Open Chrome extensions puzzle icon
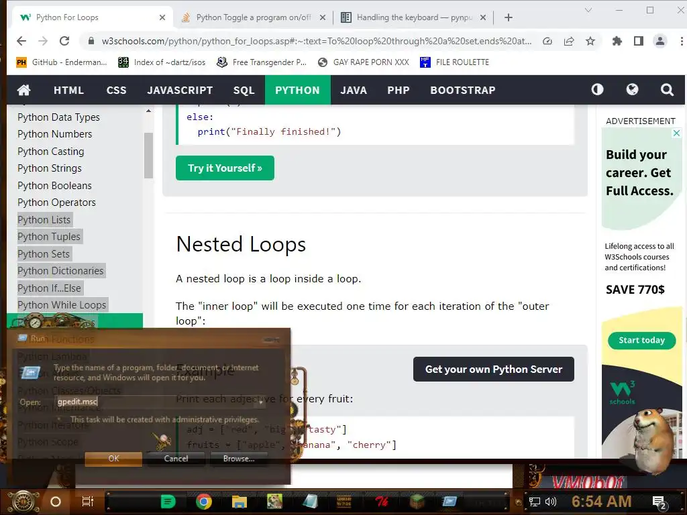This screenshot has height=515, width=687. [x=617, y=41]
